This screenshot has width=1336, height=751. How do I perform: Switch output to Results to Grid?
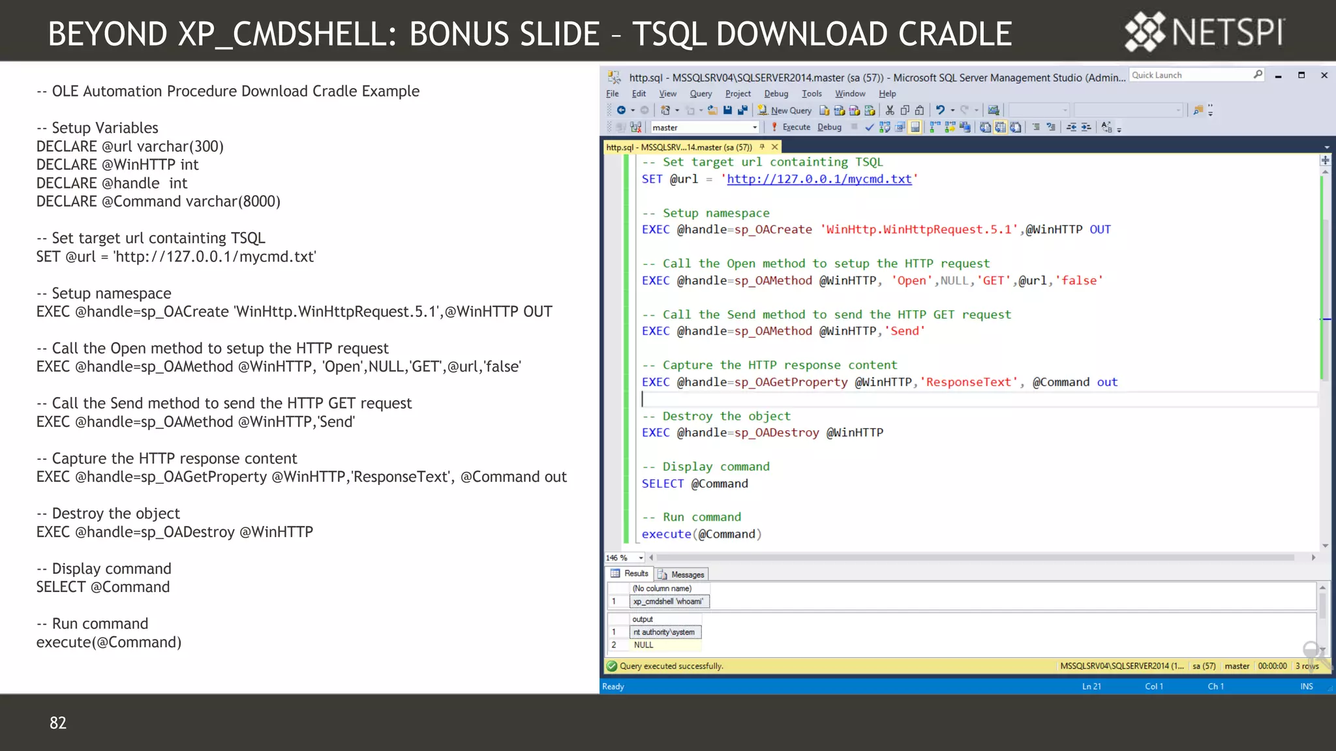point(1000,127)
